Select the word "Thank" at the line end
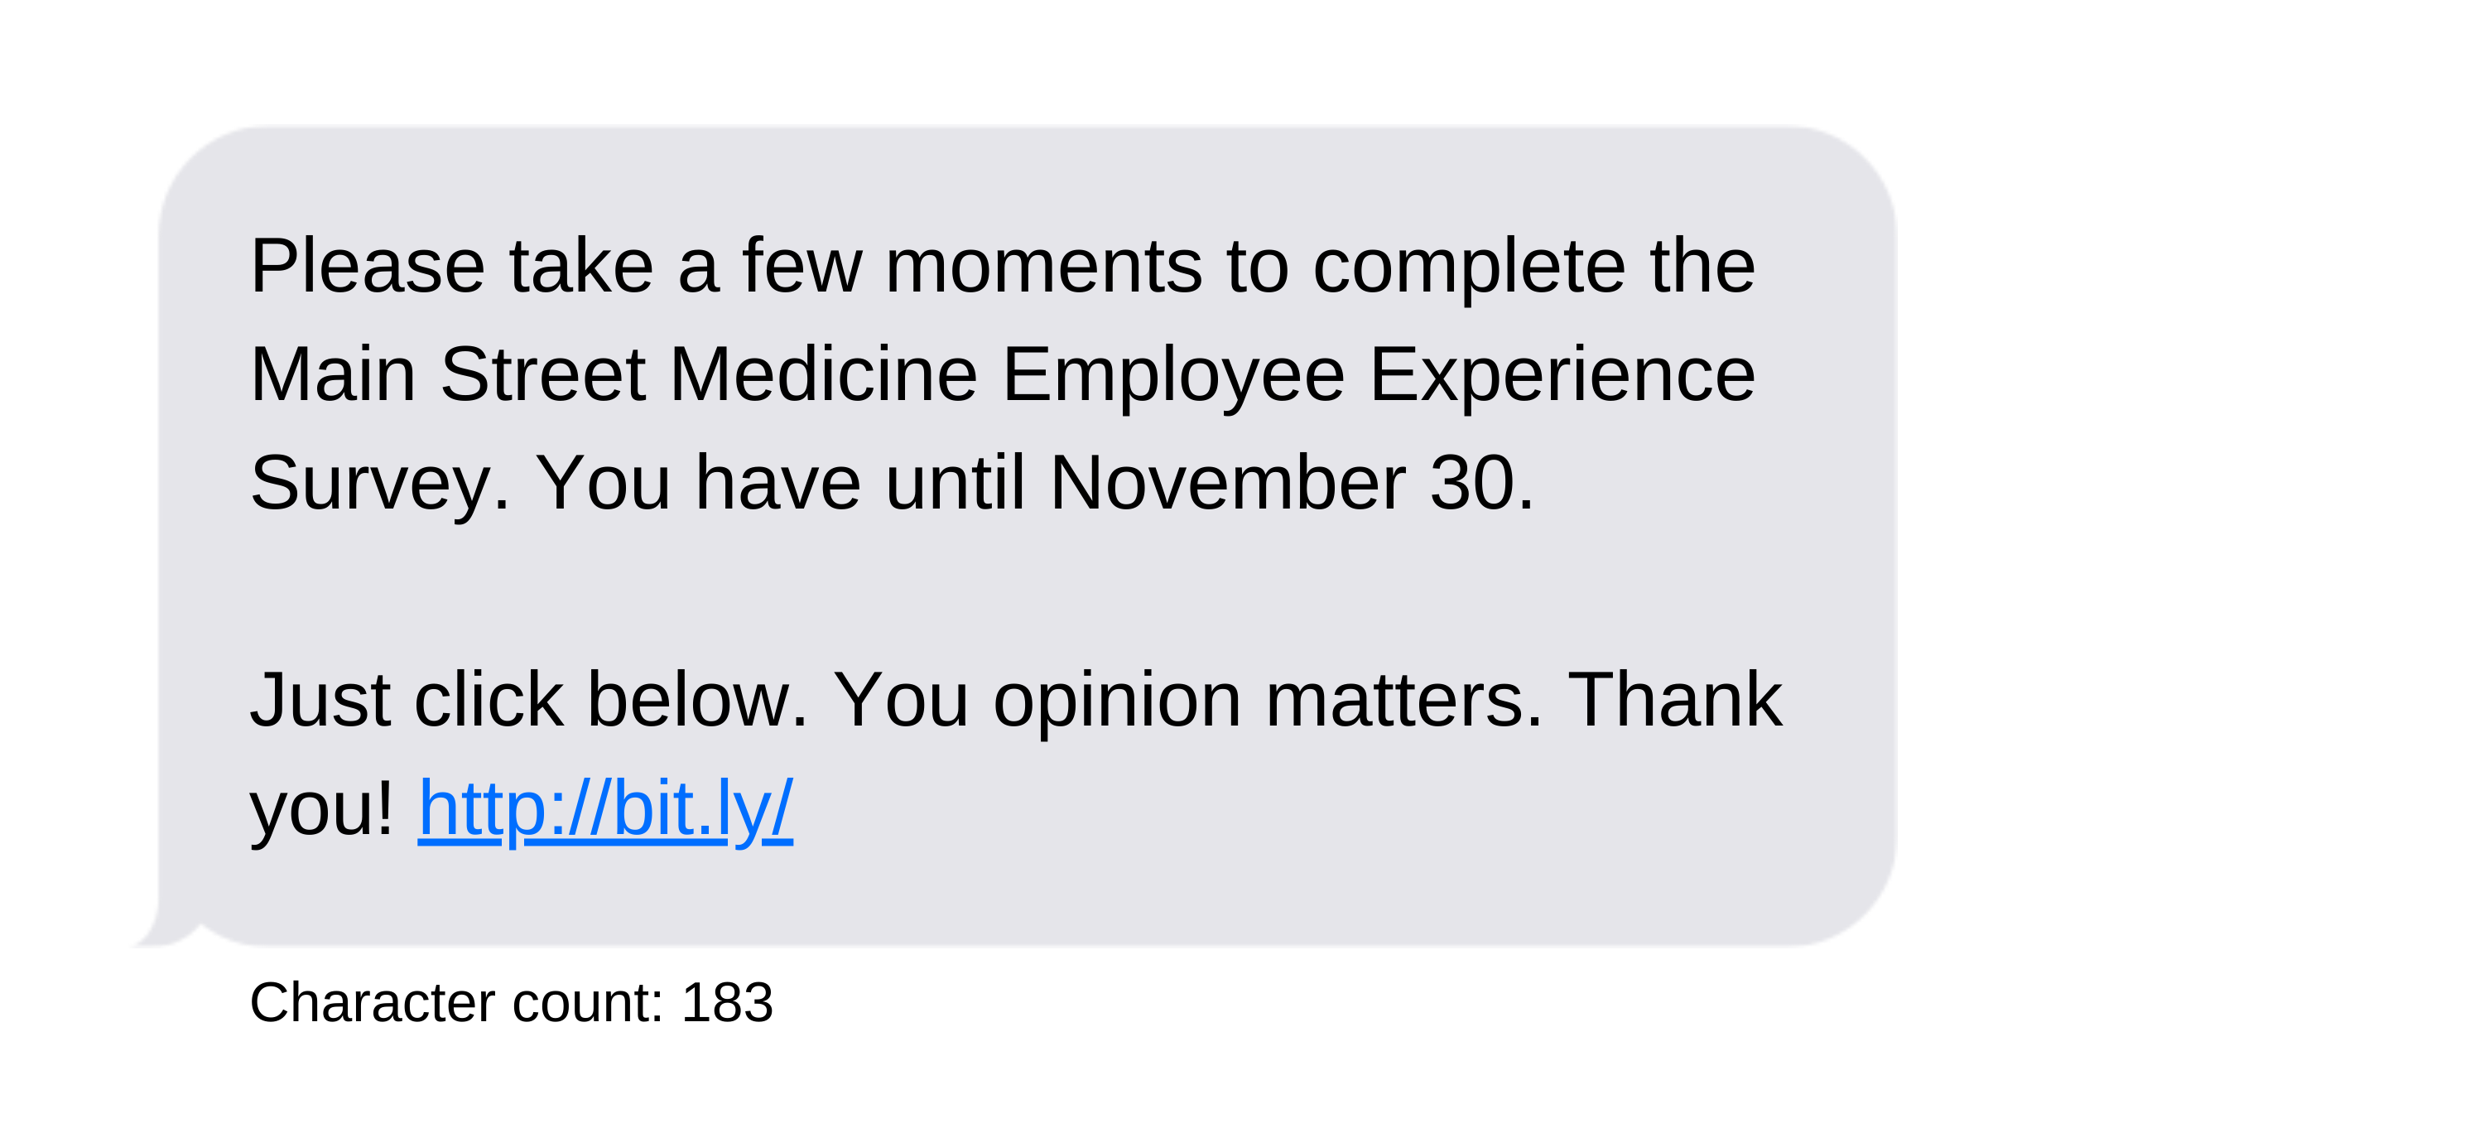Screen dimensions: 2484x1138 1675,699
